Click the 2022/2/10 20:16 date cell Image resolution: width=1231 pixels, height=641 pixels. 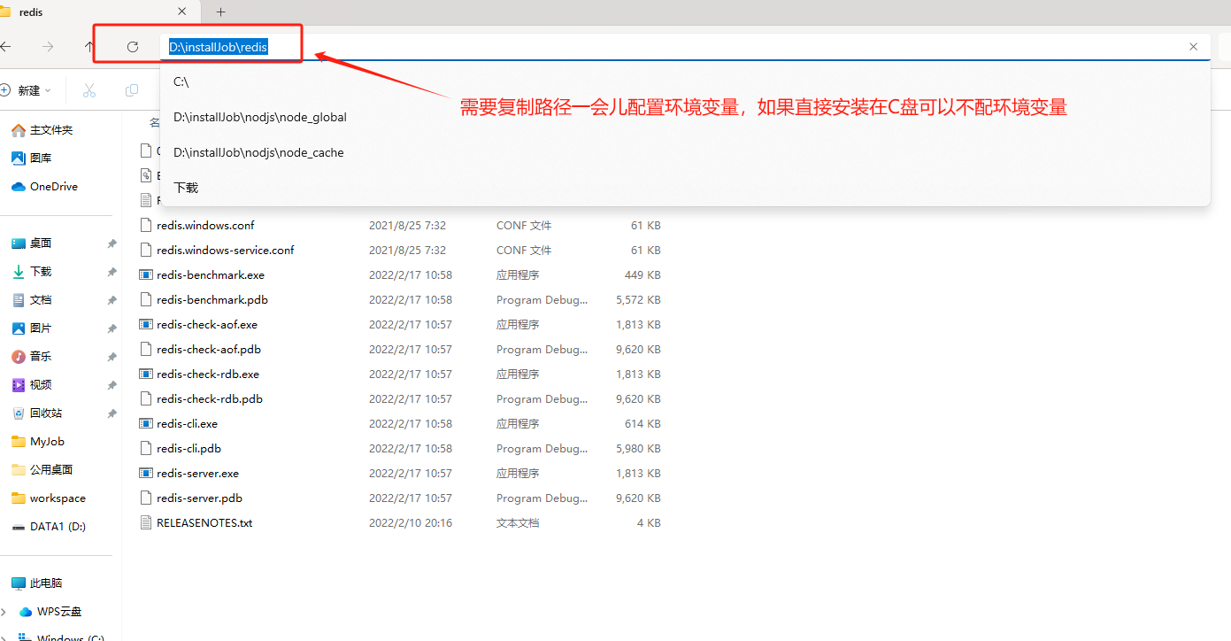click(411, 523)
